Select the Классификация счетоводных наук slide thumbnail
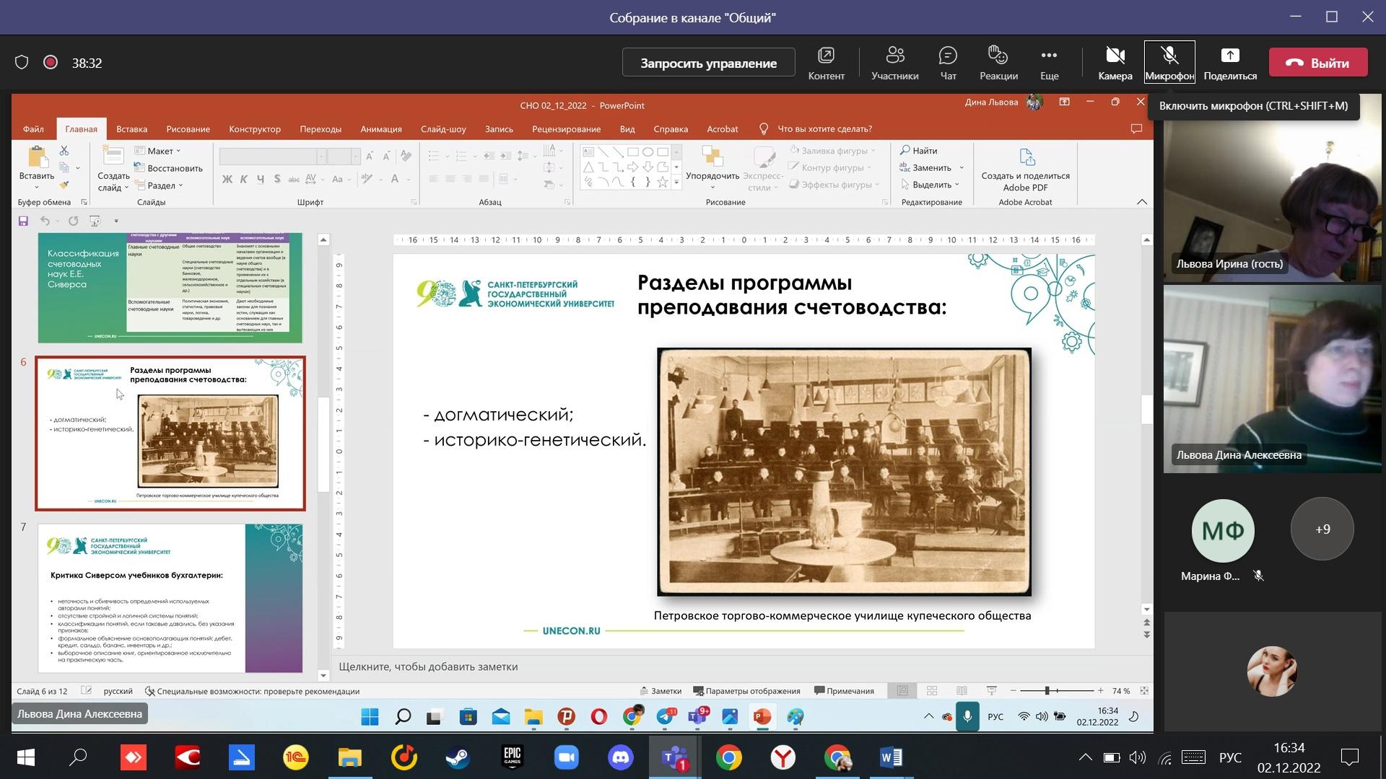Viewport: 1386px width, 779px height. [170, 288]
